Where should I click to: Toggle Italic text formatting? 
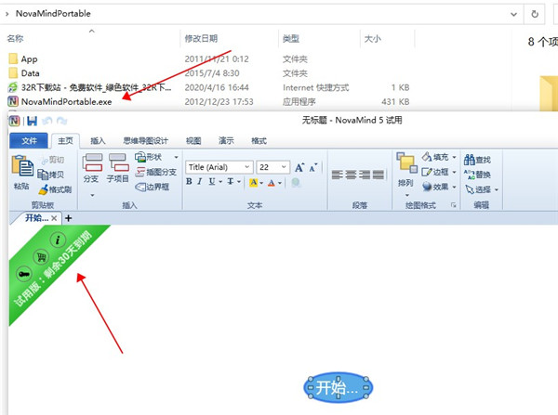pos(200,182)
